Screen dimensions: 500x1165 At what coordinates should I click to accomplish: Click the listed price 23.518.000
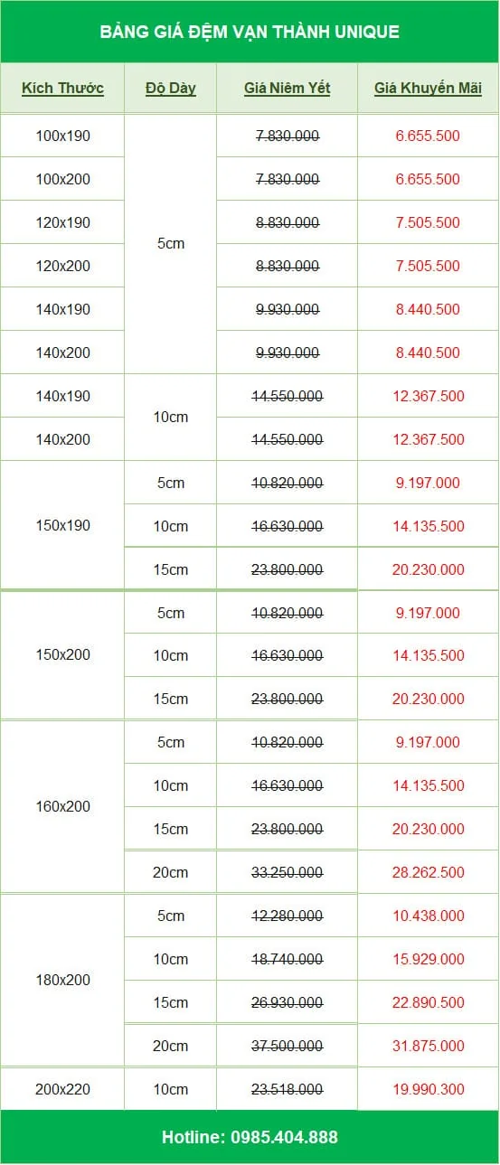(x=287, y=1089)
